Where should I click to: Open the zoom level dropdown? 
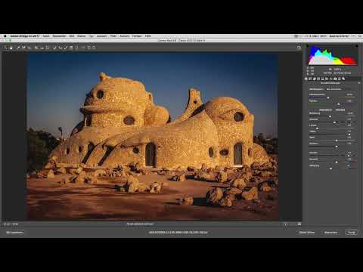click(x=15, y=224)
